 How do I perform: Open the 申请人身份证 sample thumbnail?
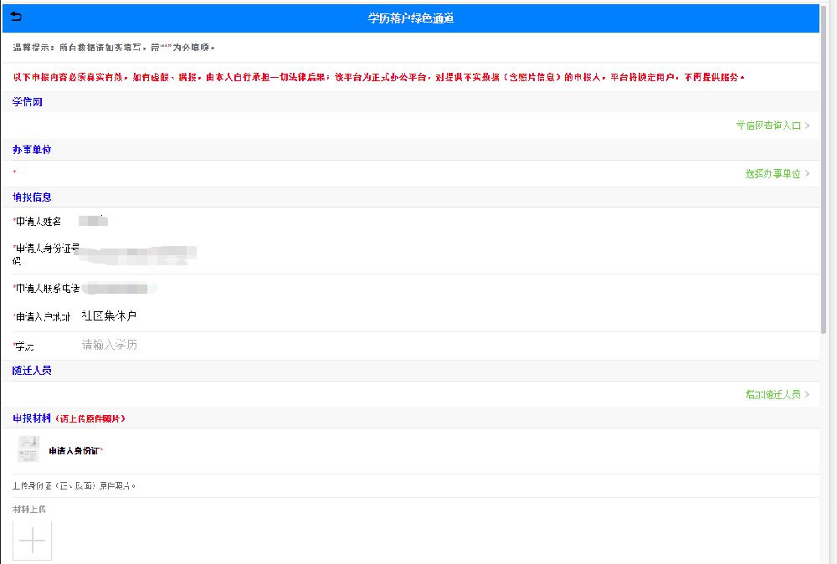click(x=28, y=449)
